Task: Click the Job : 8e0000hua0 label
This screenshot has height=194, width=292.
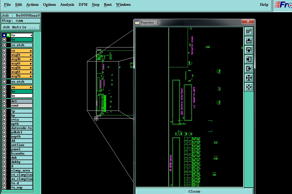Action: point(21,15)
